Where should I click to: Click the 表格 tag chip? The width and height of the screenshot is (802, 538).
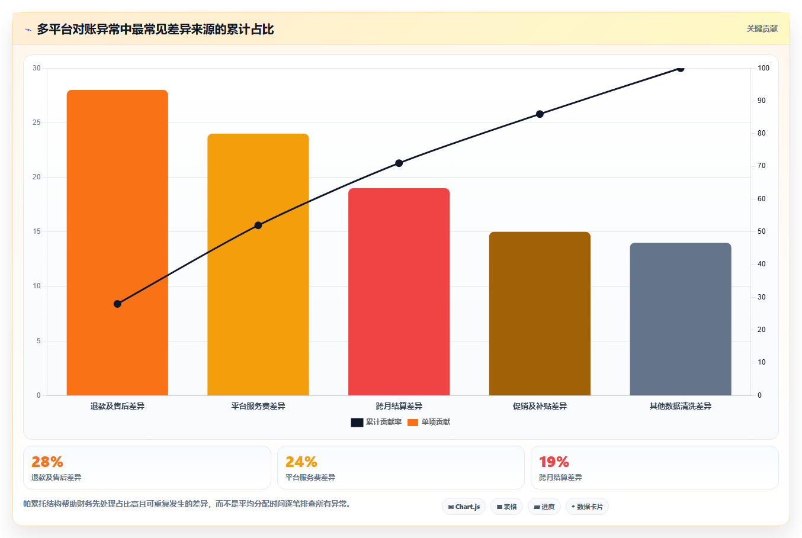tap(506, 507)
